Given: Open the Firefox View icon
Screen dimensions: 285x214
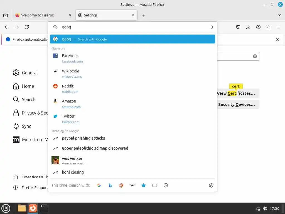Looking at the screenshot, I should (6, 15).
